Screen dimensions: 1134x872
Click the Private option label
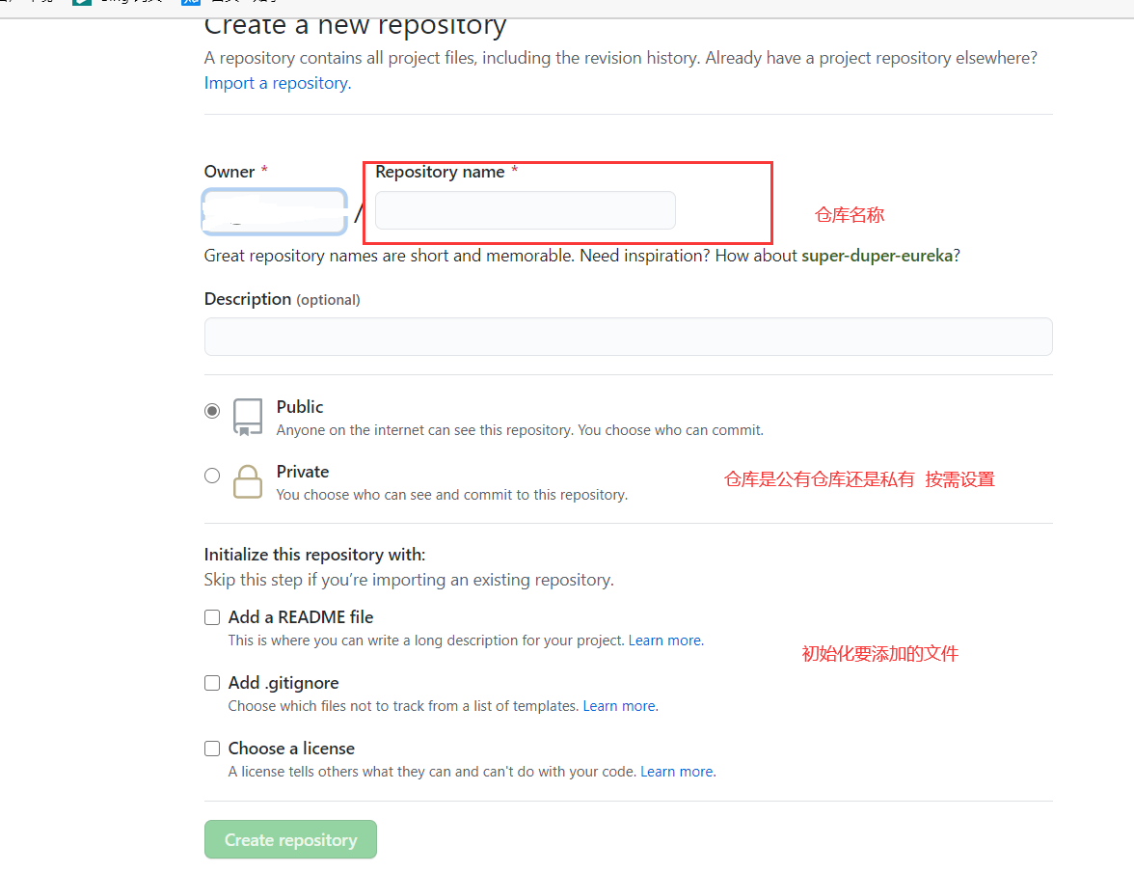tap(303, 472)
